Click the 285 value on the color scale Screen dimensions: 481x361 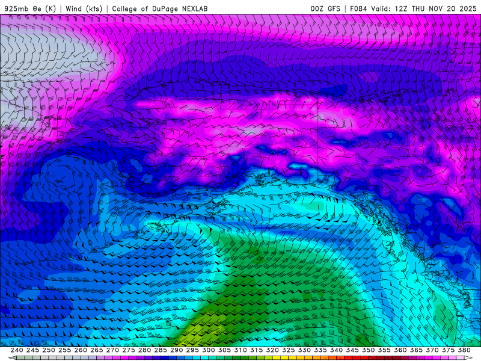[x=161, y=350]
